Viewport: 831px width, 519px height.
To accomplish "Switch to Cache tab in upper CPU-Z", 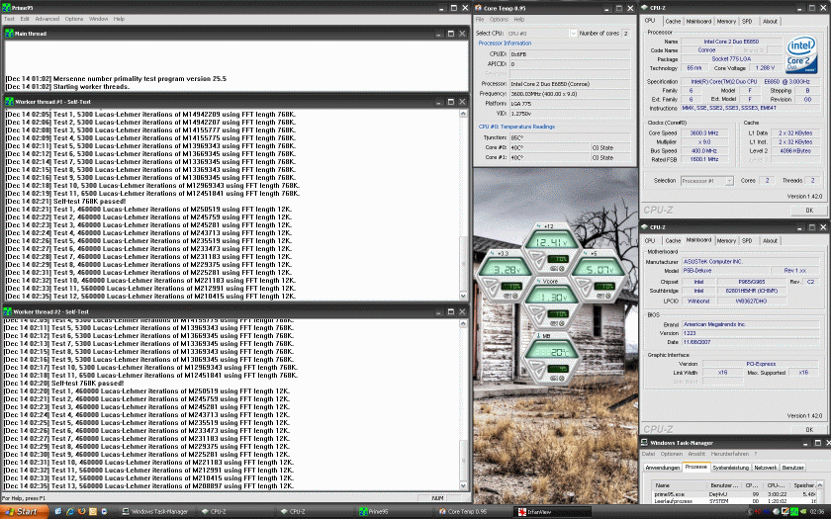I will [673, 21].
